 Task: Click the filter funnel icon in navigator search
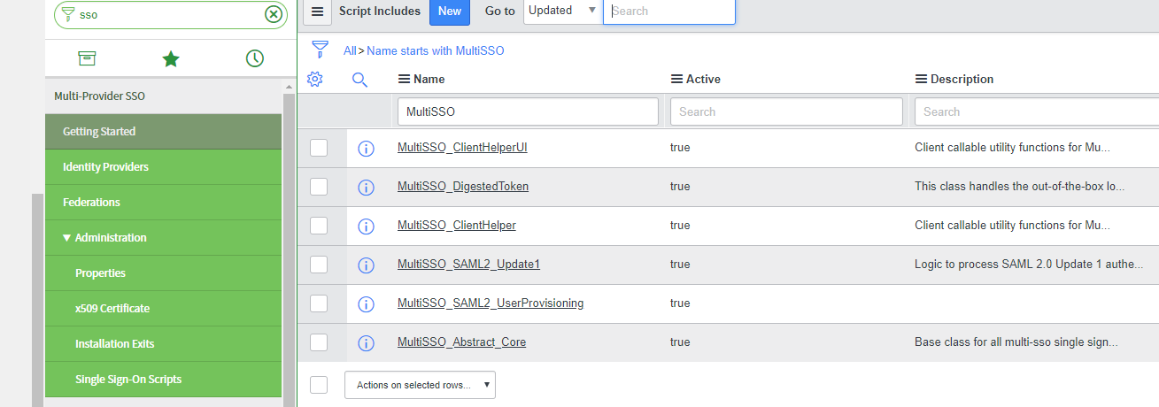pyautogui.click(x=68, y=14)
